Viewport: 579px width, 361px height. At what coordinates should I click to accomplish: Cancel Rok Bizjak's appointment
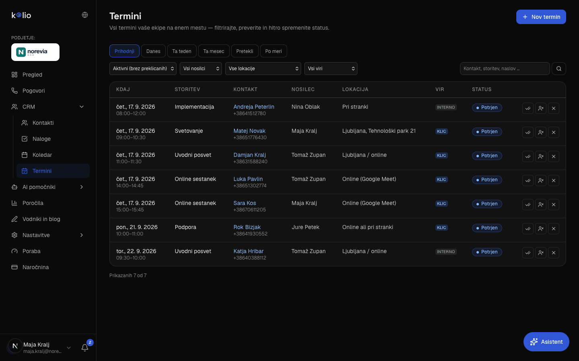(554, 229)
